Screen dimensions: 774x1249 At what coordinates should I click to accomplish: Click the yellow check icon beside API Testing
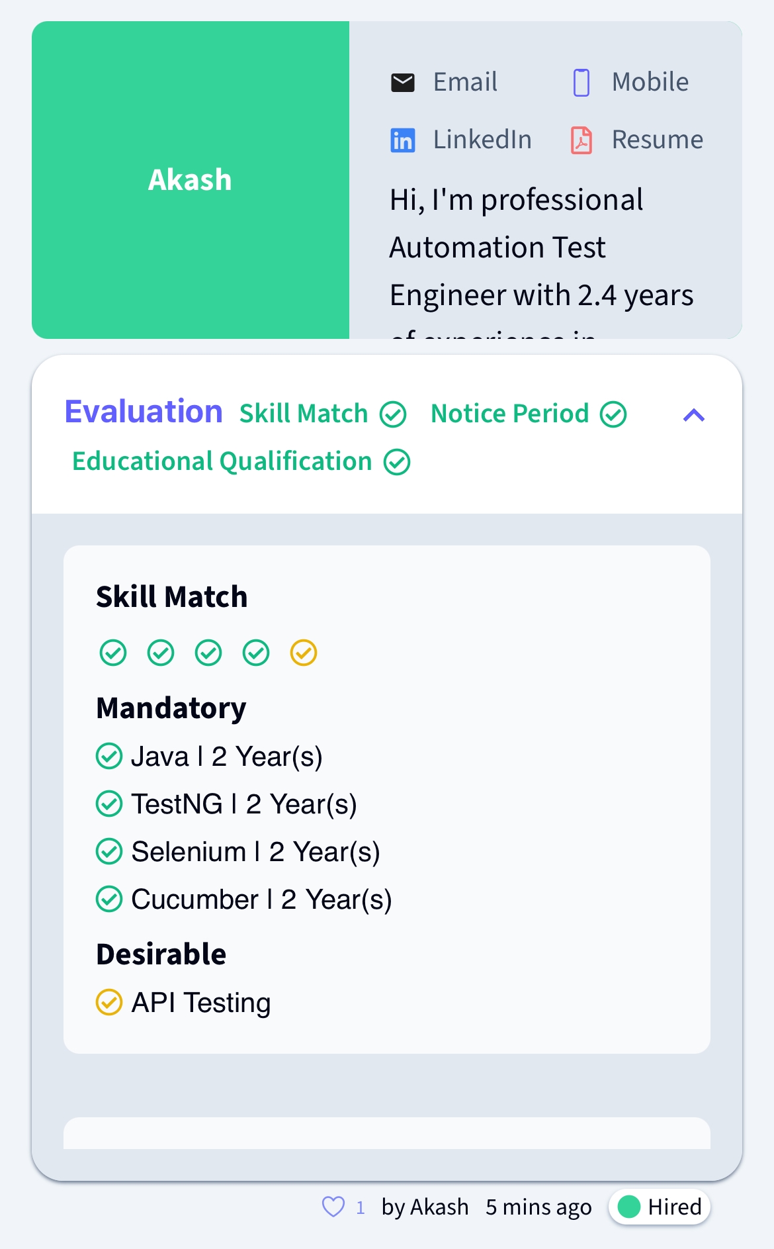click(109, 1002)
